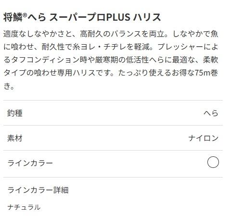Image resolution: width=243 pixels, height=216 pixels.
Task: Click the 釣種 row label
Action: click(x=15, y=113)
